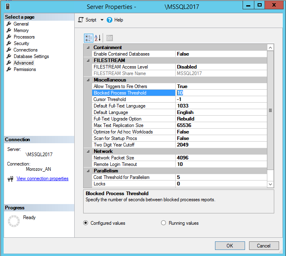Open the Connections page
The image size is (286, 256).
click(x=26, y=50)
